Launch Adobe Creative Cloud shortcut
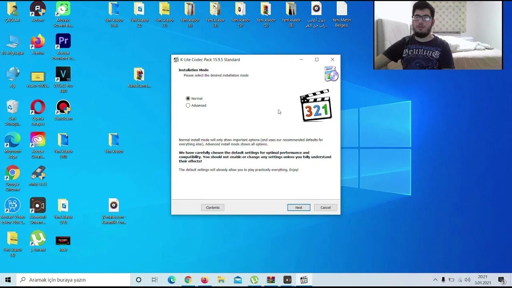 click(x=38, y=146)
